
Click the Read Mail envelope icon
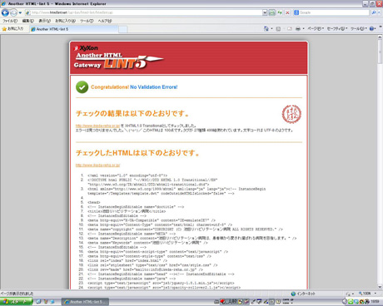[290, 28]
